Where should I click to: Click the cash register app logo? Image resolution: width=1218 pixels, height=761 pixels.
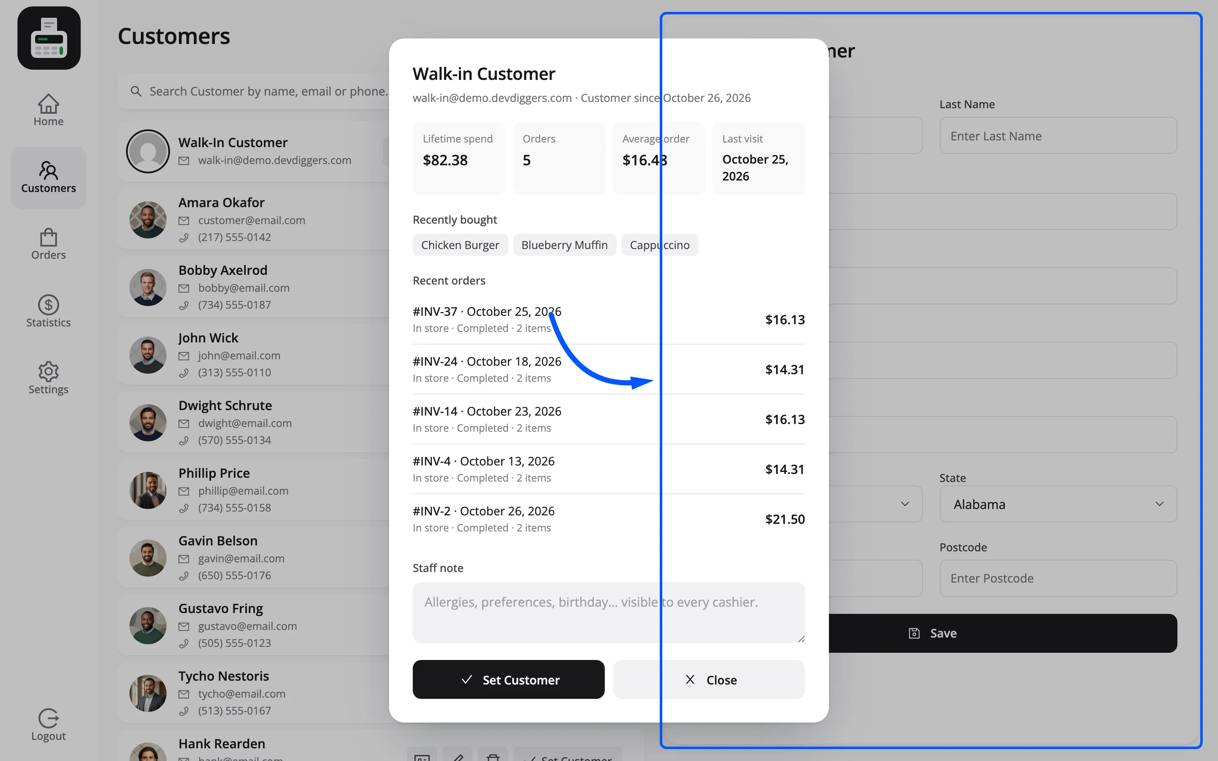[49, 38]
